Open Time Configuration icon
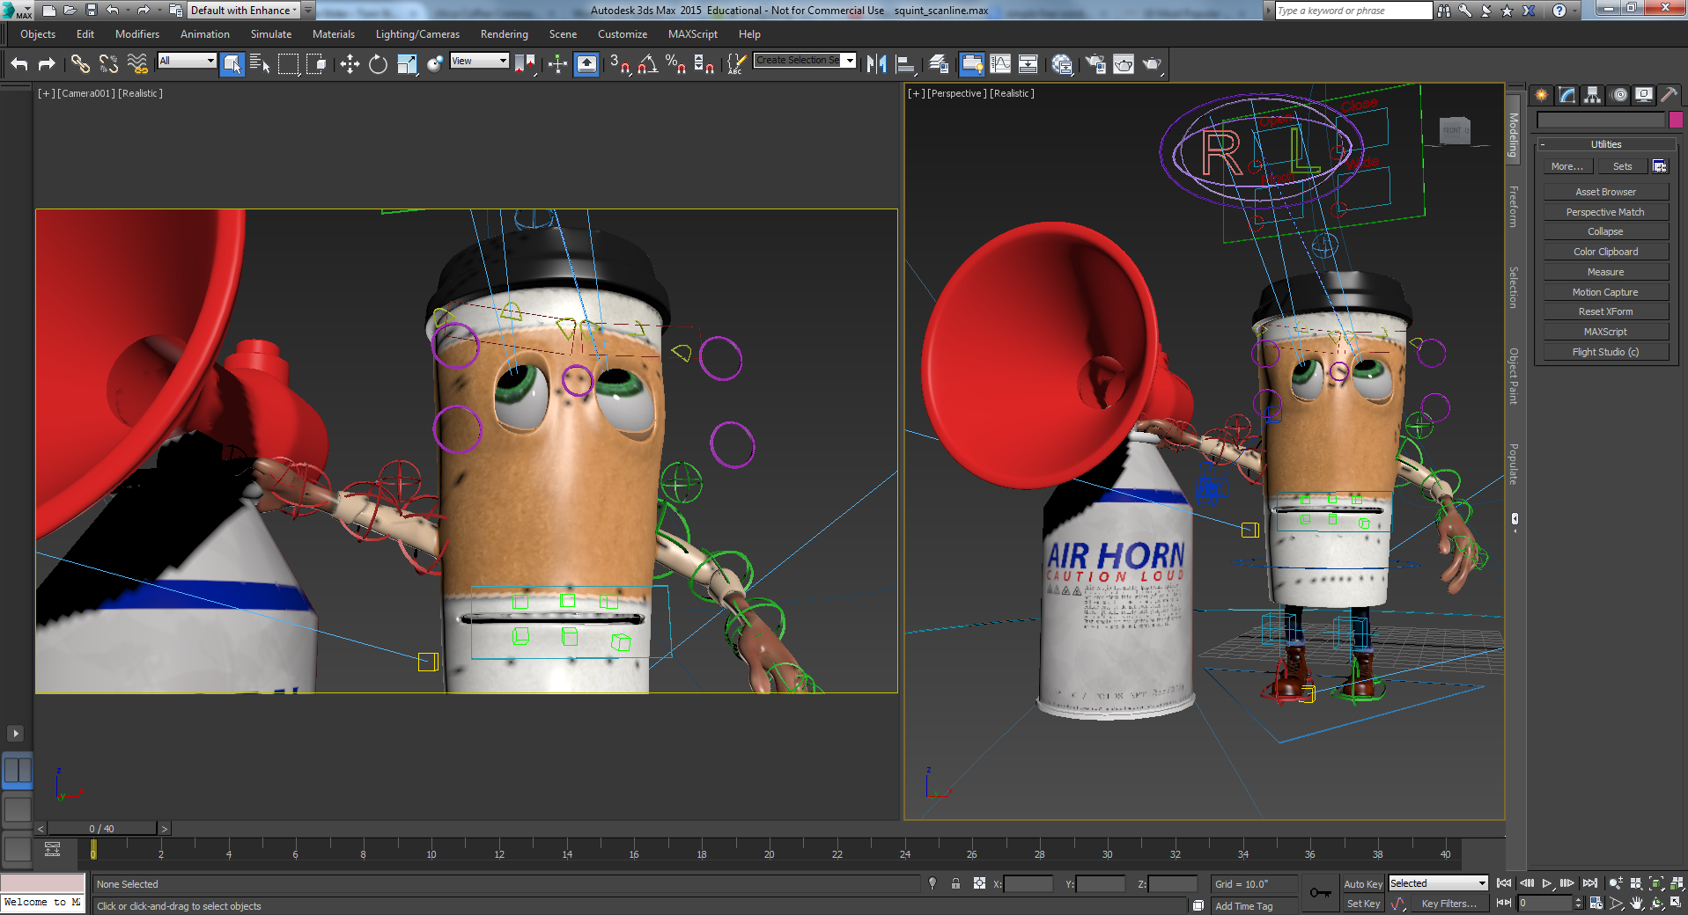This screenshot has height=915, width=1688. tap(1596, 903)
